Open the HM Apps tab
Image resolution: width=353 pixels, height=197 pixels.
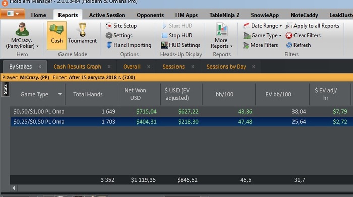187,15
